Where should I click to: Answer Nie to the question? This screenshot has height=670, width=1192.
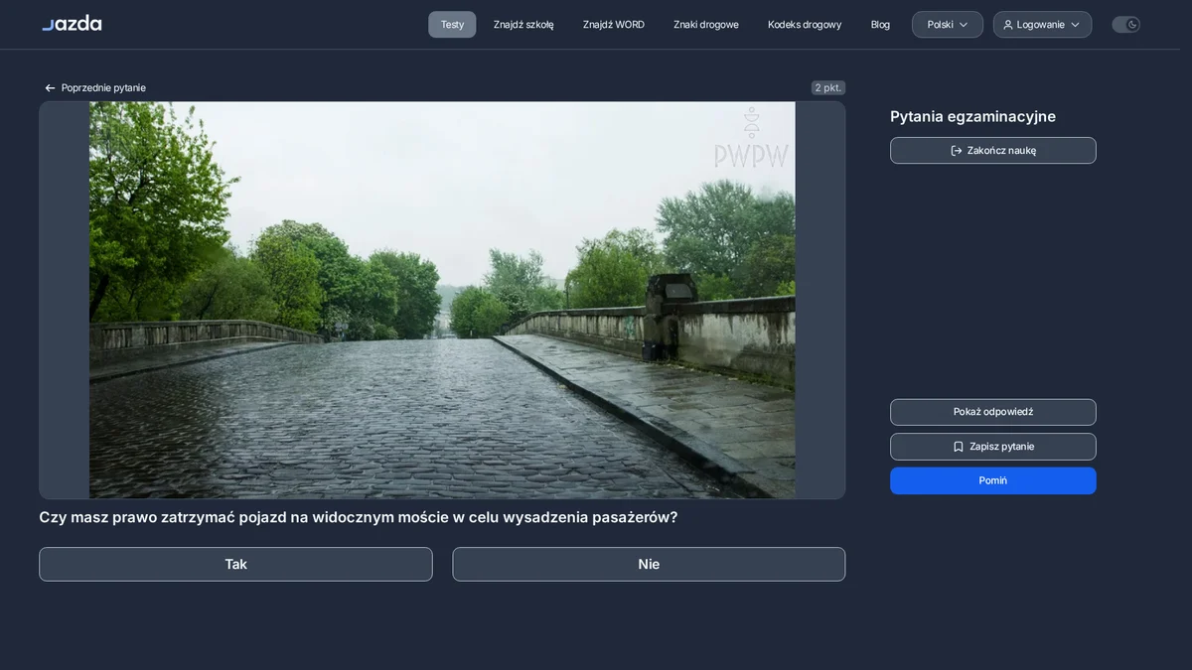649,564
